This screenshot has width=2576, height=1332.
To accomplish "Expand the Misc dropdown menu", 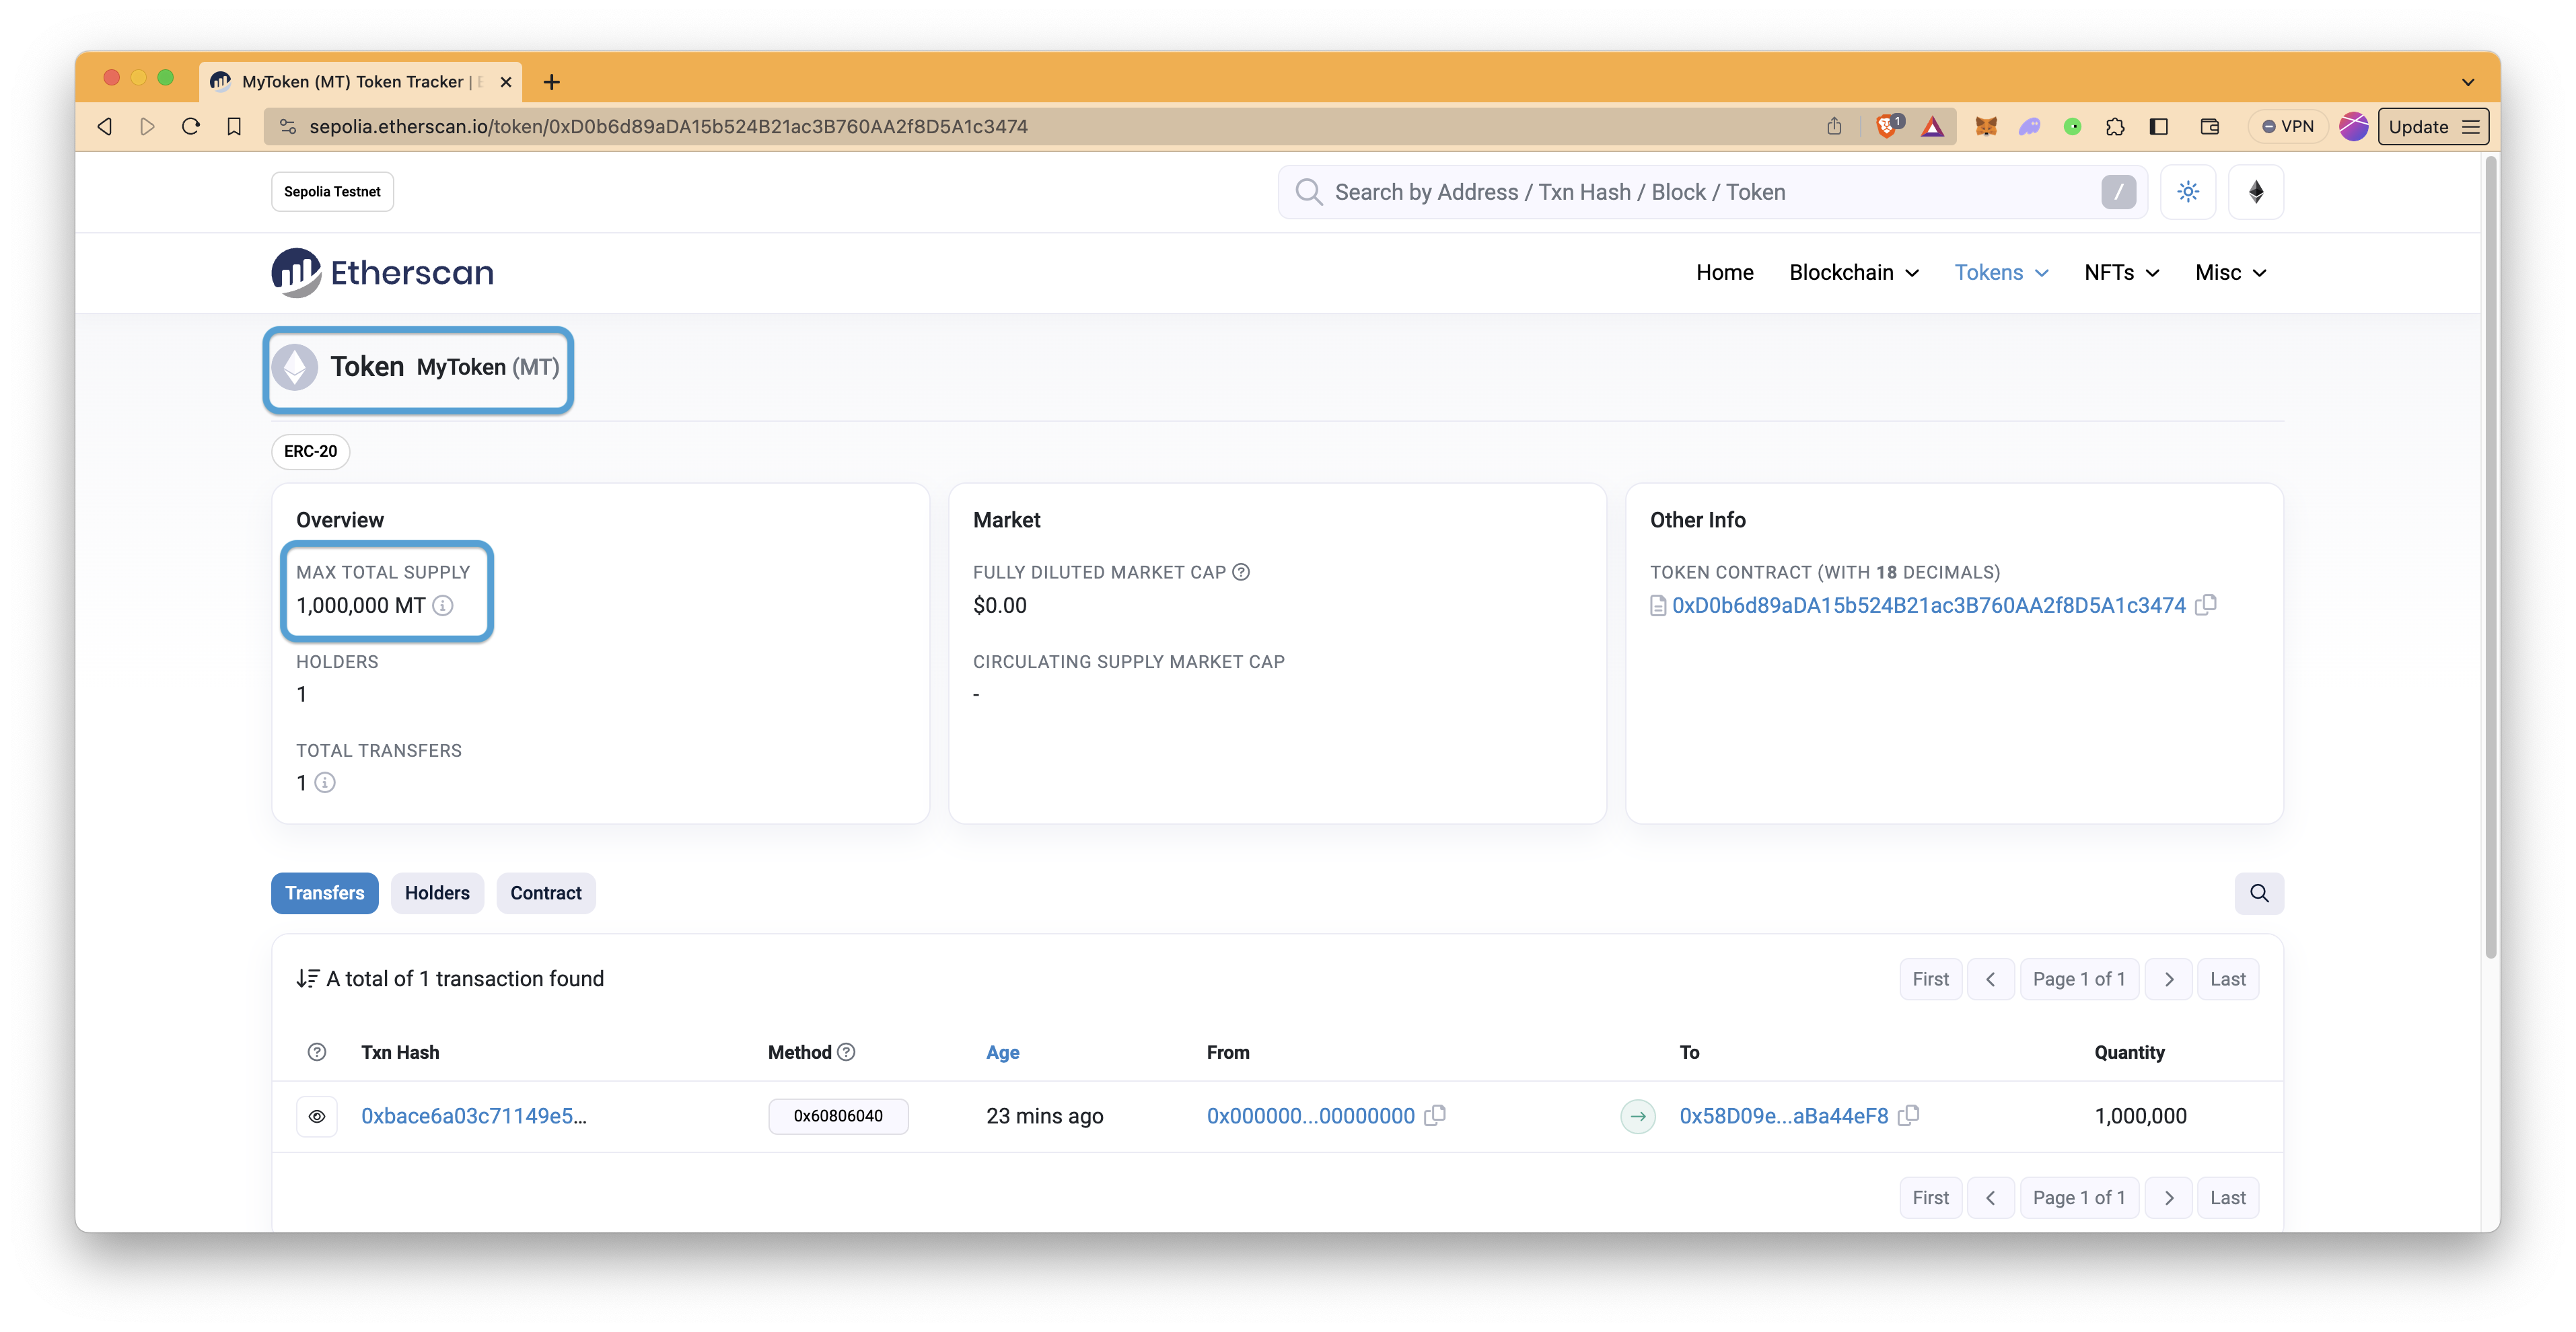I will click(2231, 272).
